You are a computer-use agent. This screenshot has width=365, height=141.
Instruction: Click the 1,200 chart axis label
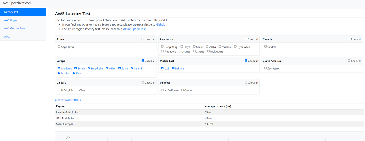68,138
